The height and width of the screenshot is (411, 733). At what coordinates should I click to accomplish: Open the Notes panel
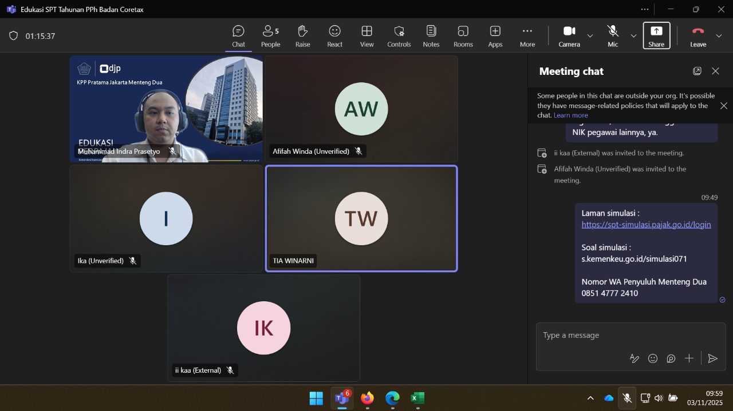[x=431, y=36]
